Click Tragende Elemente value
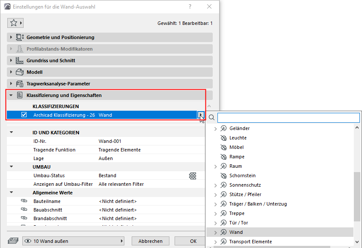The width and height of the screenshot is (362, 248). pos(119,150)
